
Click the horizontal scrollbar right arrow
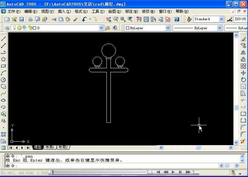[x=231, y=148]
